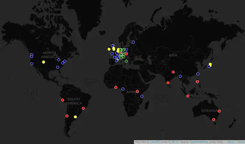Viewport: 245px width, 144px height.
Task: Select the red marker in southern India
Action: pos(168,83)
